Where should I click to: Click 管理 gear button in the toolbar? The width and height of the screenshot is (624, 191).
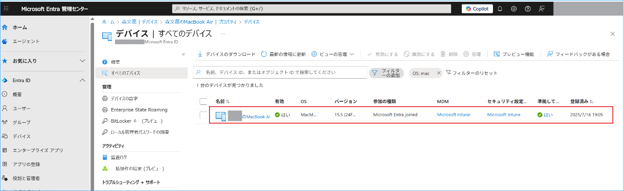tap(472, 54)
